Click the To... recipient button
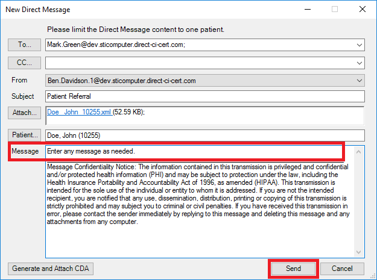 pos(24,45)
